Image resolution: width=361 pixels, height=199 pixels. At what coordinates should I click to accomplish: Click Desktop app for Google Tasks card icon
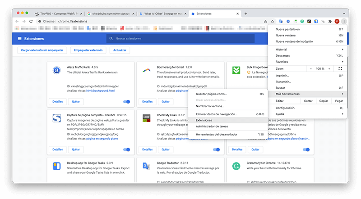tap(57, 166)
